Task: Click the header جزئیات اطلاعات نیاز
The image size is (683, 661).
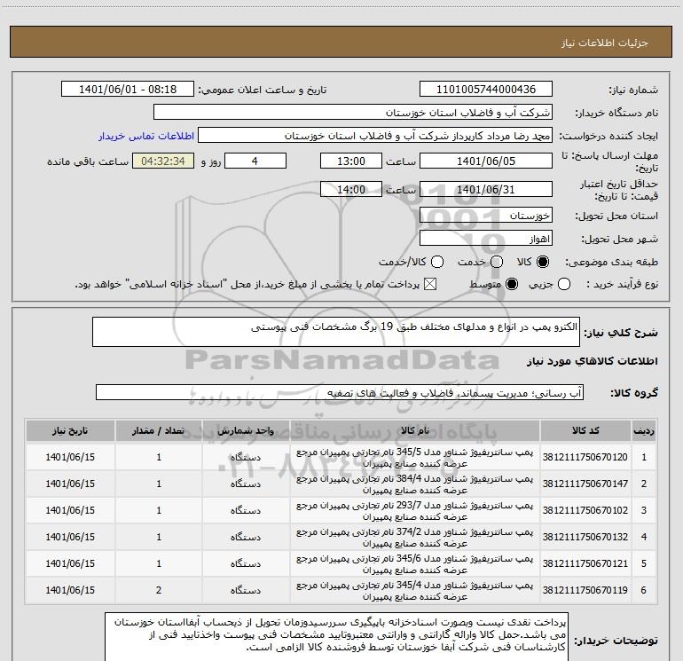Action: click(x=605, y=43)
